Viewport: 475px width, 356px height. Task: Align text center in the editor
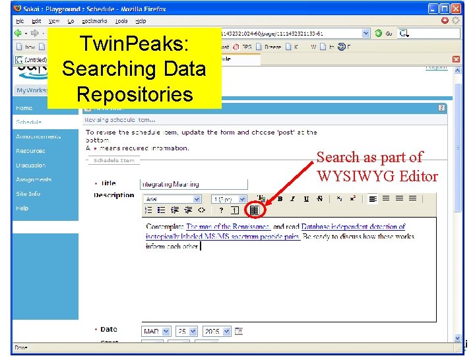tap(386, 198)
